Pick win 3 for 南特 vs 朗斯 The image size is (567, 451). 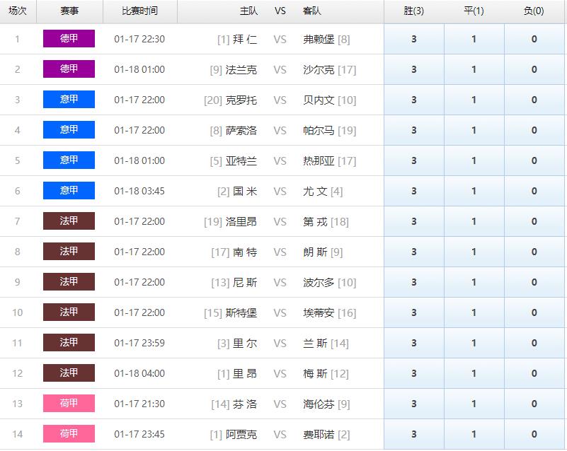coord(414,252)
